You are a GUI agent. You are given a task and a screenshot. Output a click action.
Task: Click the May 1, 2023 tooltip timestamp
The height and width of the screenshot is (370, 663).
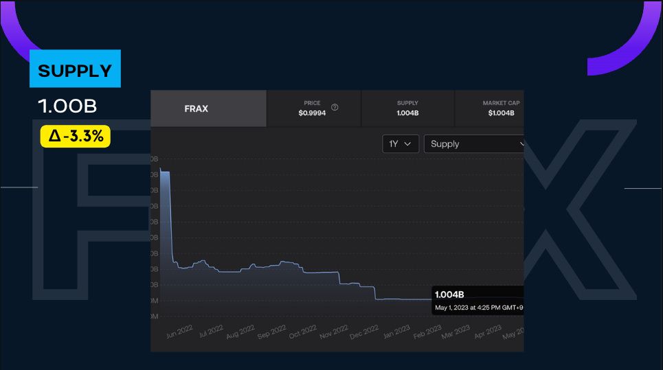tap(479, 307)
